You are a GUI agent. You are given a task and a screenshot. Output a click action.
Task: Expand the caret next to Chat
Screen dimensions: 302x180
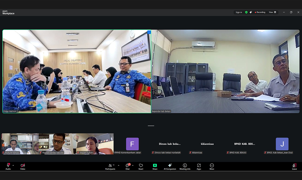pyautogui.click(x=133, y=165)
